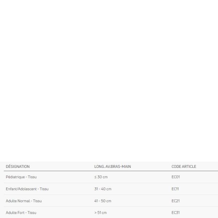Click the separator between Pédiatrique and Enfant/Adolescent rows

(x=111, y=183)
